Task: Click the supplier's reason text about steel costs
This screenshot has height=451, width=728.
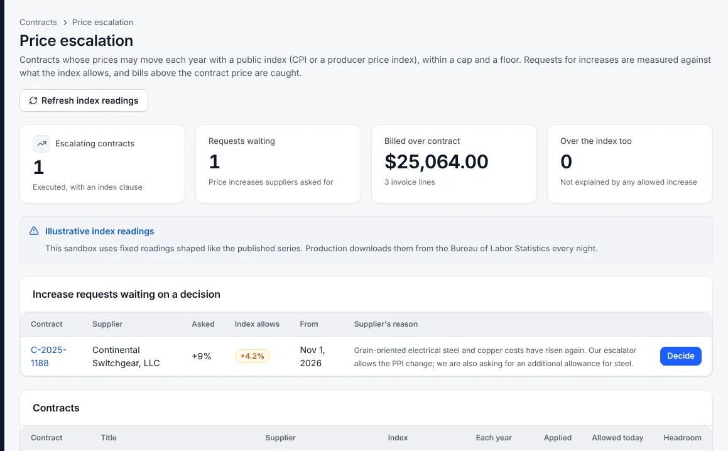Action: point(495,357)
